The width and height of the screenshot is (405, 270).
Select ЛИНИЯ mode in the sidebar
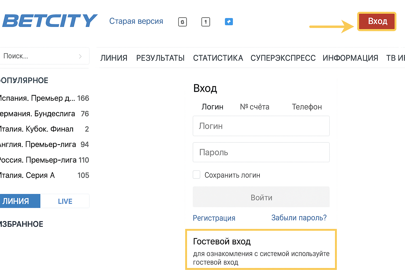tap(16, 201)
